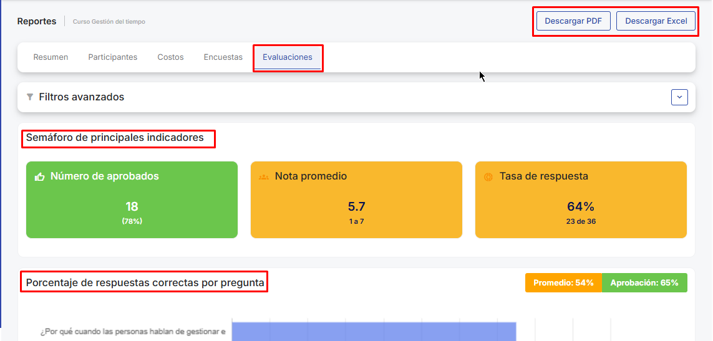
Task: Click the Evaluaciones tab
Action: pos(287,57)
